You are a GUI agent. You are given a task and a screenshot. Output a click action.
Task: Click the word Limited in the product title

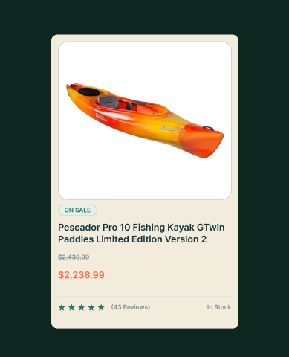[x=113, y=239]
